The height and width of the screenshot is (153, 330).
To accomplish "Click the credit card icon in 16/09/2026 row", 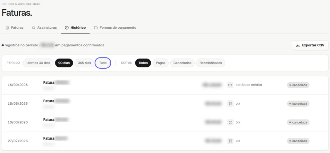I will (230, 85).
